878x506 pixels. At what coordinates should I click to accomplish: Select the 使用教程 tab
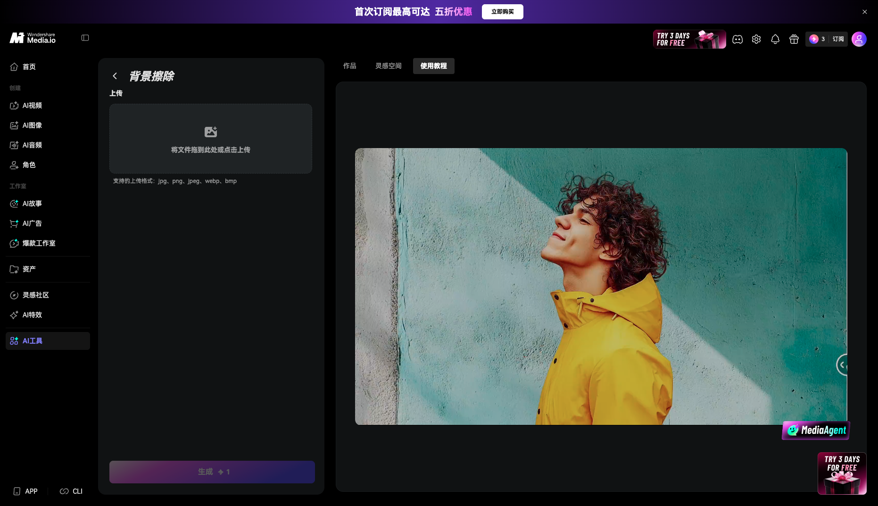(x=434, y=66)
